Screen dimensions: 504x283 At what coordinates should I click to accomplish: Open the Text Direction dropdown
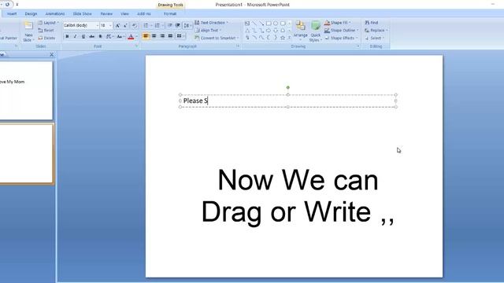(x=212, y=23)
